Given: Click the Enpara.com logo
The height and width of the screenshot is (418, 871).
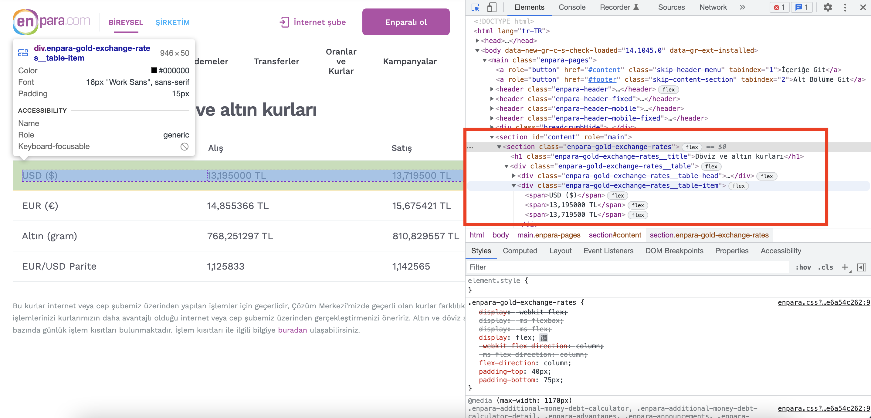Looking at the screenshot, I should pyautogui.click(x=51, y=22).
